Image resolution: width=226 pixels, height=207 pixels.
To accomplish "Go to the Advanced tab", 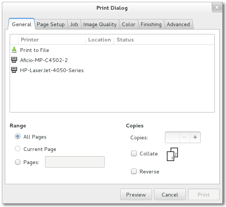I will (x=178, y=24).
